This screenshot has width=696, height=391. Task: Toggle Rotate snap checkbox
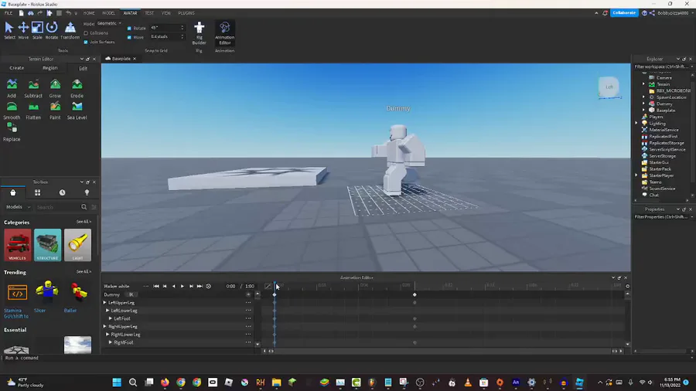[129, 28]
